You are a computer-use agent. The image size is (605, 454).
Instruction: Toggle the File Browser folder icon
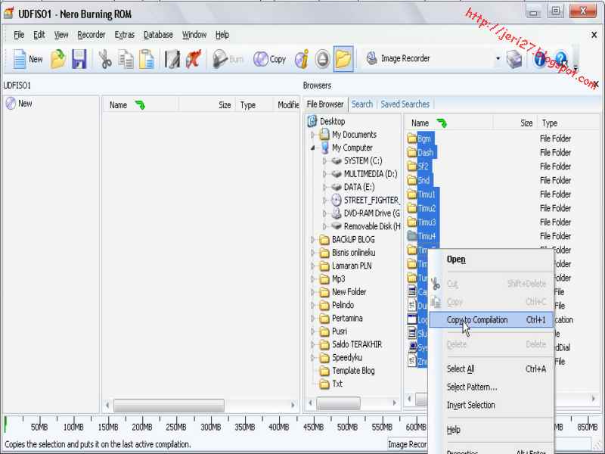343,59
